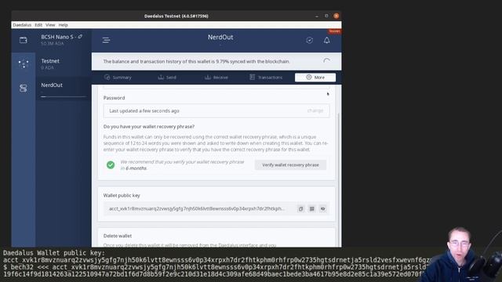Click change link in Password field

coord(315,110)
